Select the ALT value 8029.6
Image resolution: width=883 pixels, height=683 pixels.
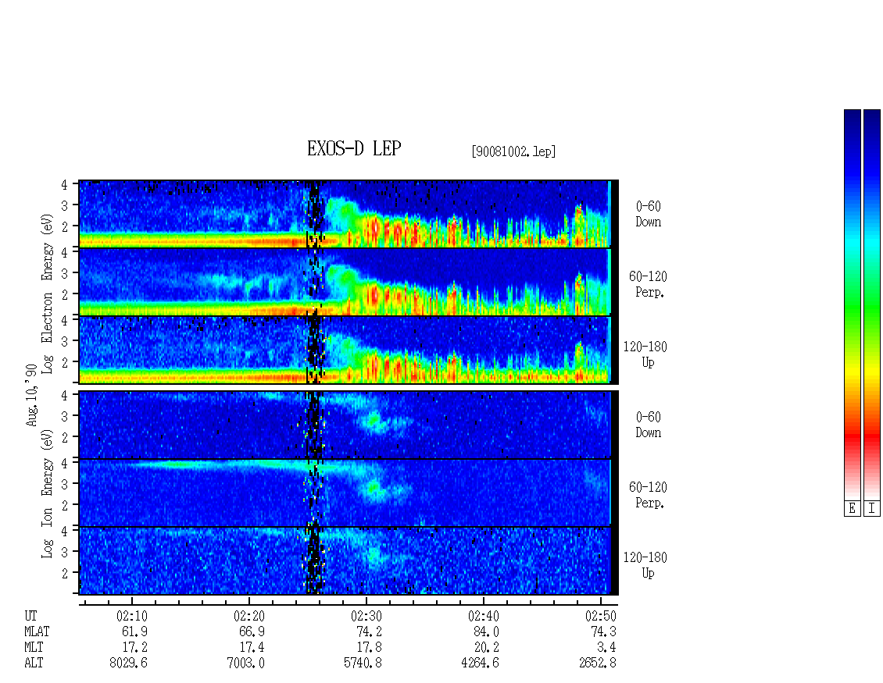pos(128,663)
